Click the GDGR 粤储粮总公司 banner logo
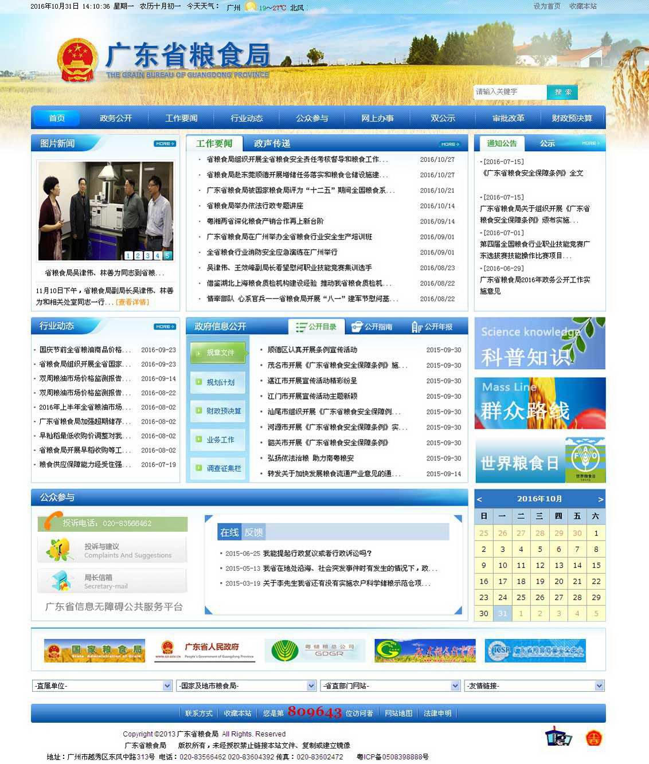 tap(315, 651)
